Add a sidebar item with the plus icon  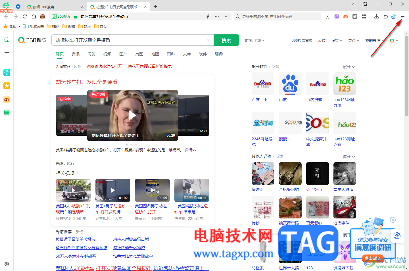pyautogui.click(x=7, y=53)
